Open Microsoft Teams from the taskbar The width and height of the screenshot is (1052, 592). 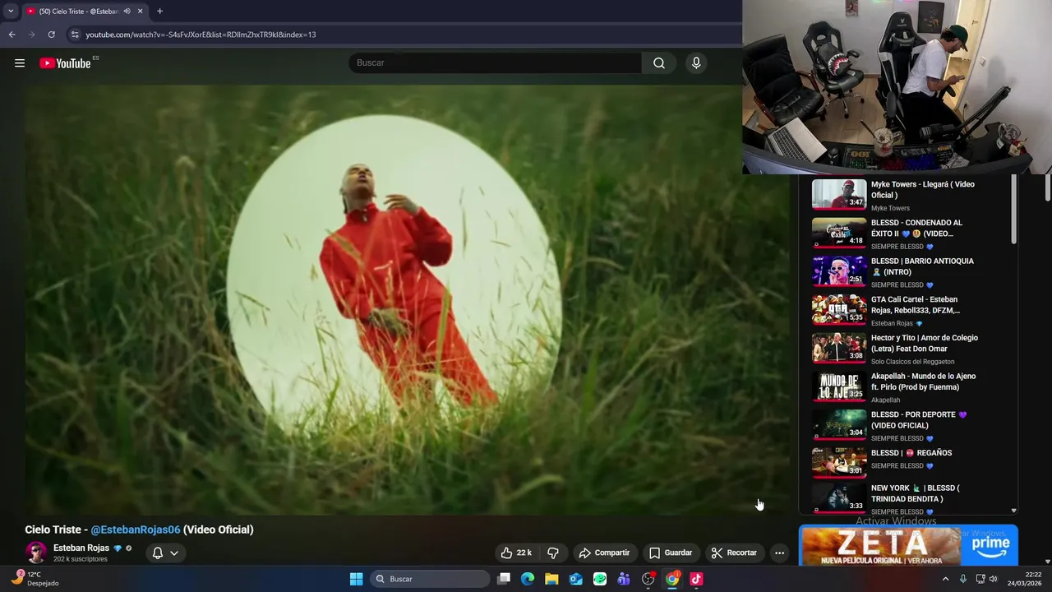click(624, 579)
